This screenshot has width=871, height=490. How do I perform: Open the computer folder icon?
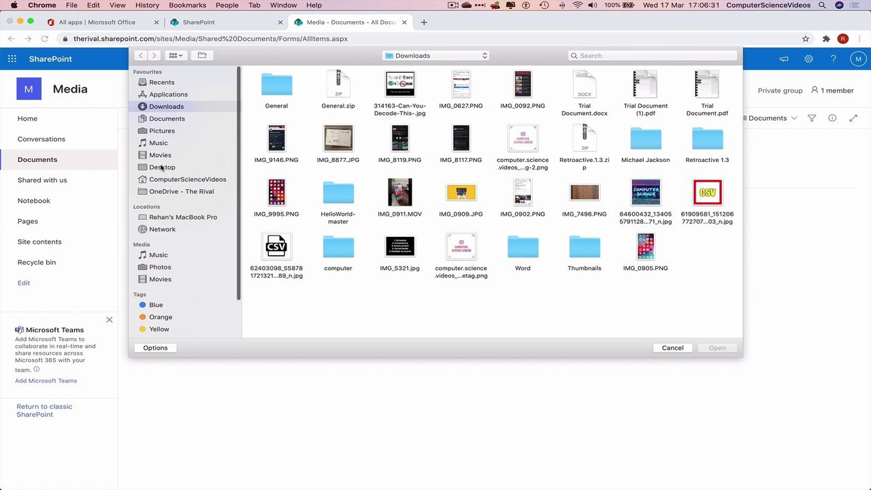338,247
